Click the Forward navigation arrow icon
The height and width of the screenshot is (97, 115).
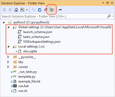pos(10,10)
